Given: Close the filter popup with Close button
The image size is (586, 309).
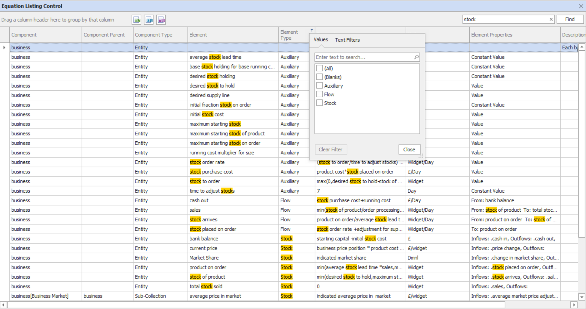Looking at the screenshot, I should coord(409,149).
